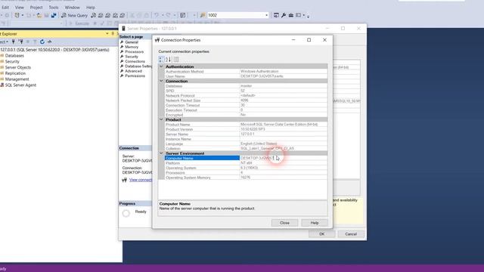This screenshot has height=272, width=484.
Task: Click Cancel in the Server Properties window
Action: [351, 234]
